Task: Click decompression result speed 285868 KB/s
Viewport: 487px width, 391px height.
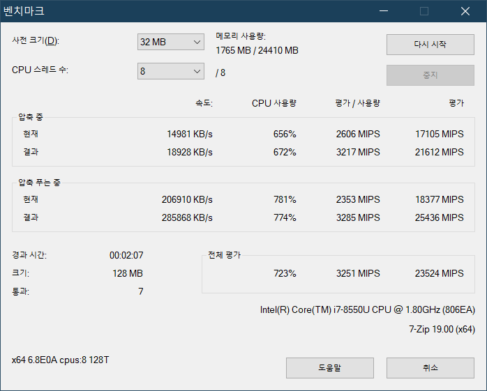Action: [187, 217]
